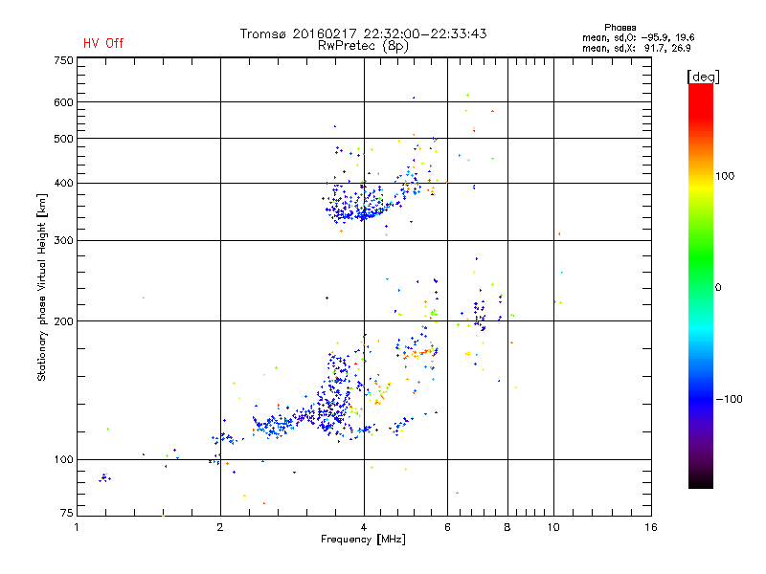Click the colorbar tick label '0'
The height and width of the screenshot is (574, 766).
coord(718,288)
